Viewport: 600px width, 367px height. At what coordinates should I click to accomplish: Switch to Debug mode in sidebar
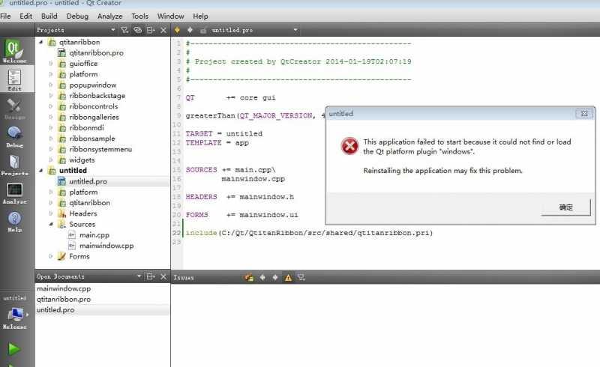15,135
